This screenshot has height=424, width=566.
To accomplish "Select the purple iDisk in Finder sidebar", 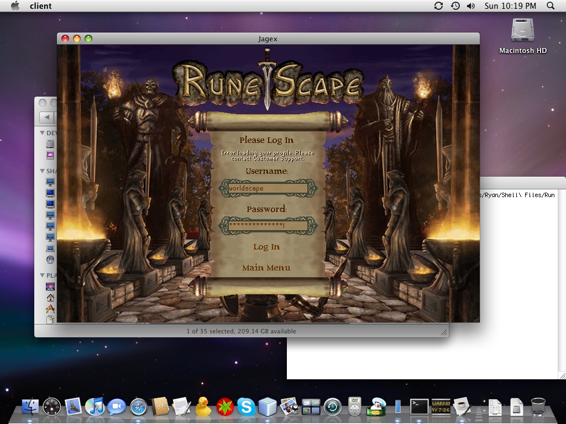I will click(x=50, y=155).
